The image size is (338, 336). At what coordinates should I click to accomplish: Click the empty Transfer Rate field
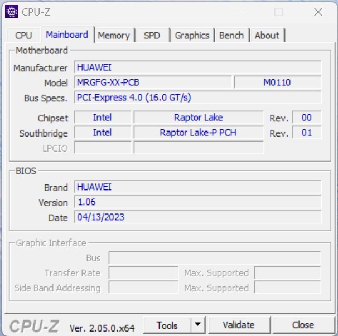tap(143, 272)
